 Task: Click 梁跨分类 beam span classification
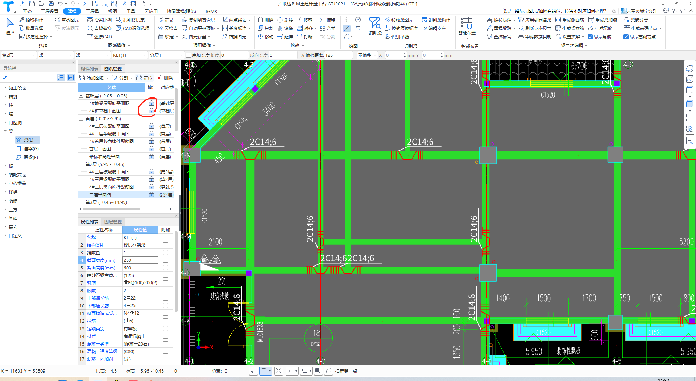coord(636,20)
